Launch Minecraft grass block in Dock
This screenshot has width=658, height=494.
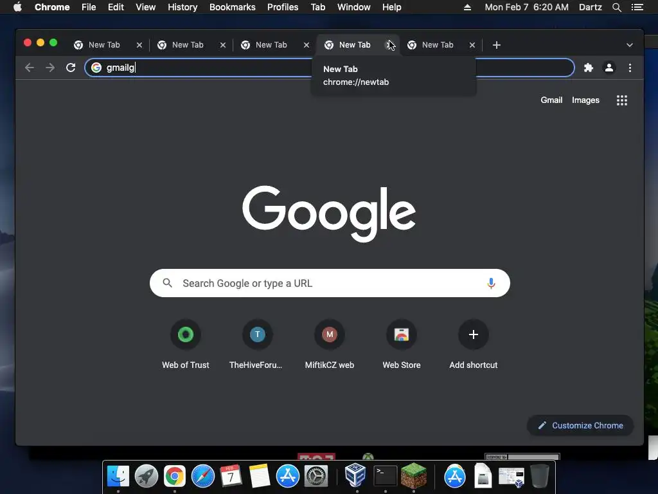(414, 475)
